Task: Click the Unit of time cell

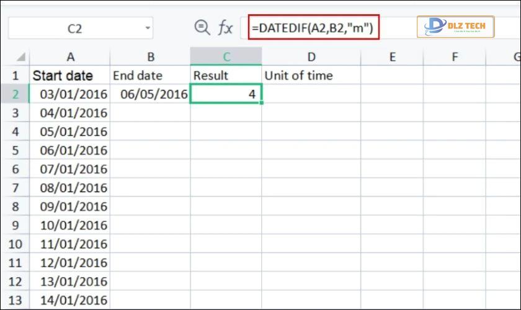Action: 311,76
